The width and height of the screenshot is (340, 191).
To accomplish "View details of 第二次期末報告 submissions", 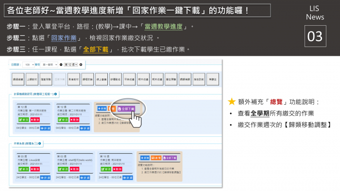I will tap(85, 128).
